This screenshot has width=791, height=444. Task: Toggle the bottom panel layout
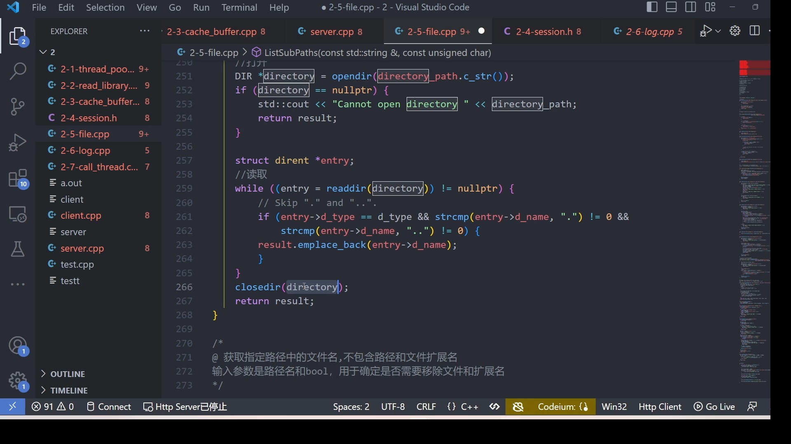672,7
